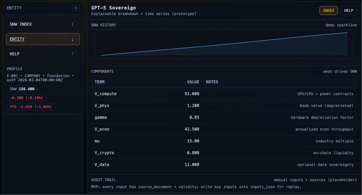Click the 'hardware depreciation factor' note
The height and width of the screenshot is (195, 362).
click(x=322, y=117)
